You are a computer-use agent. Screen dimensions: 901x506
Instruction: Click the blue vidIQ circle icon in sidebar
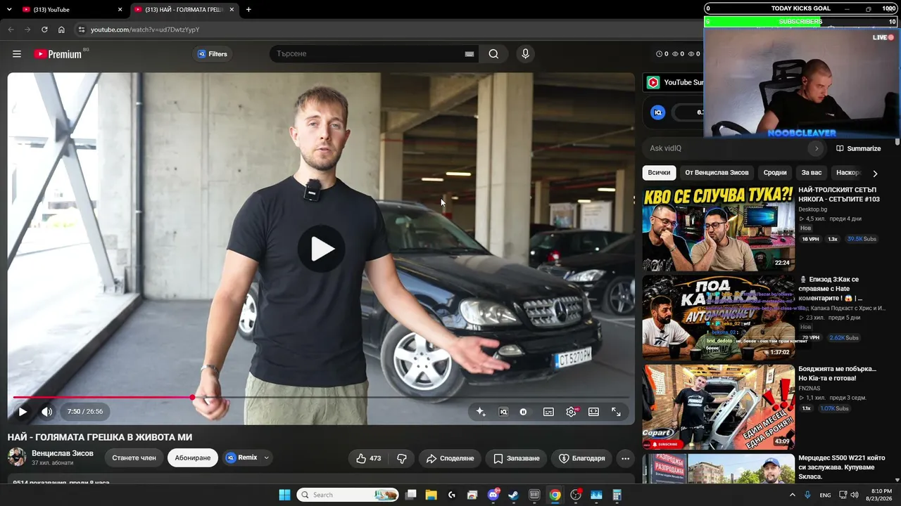point(658,112)
